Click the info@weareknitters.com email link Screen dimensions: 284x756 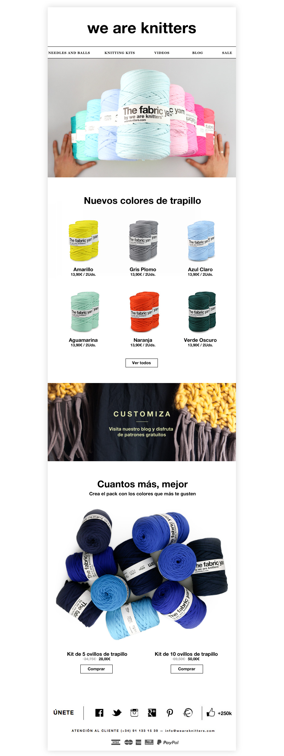190,731
